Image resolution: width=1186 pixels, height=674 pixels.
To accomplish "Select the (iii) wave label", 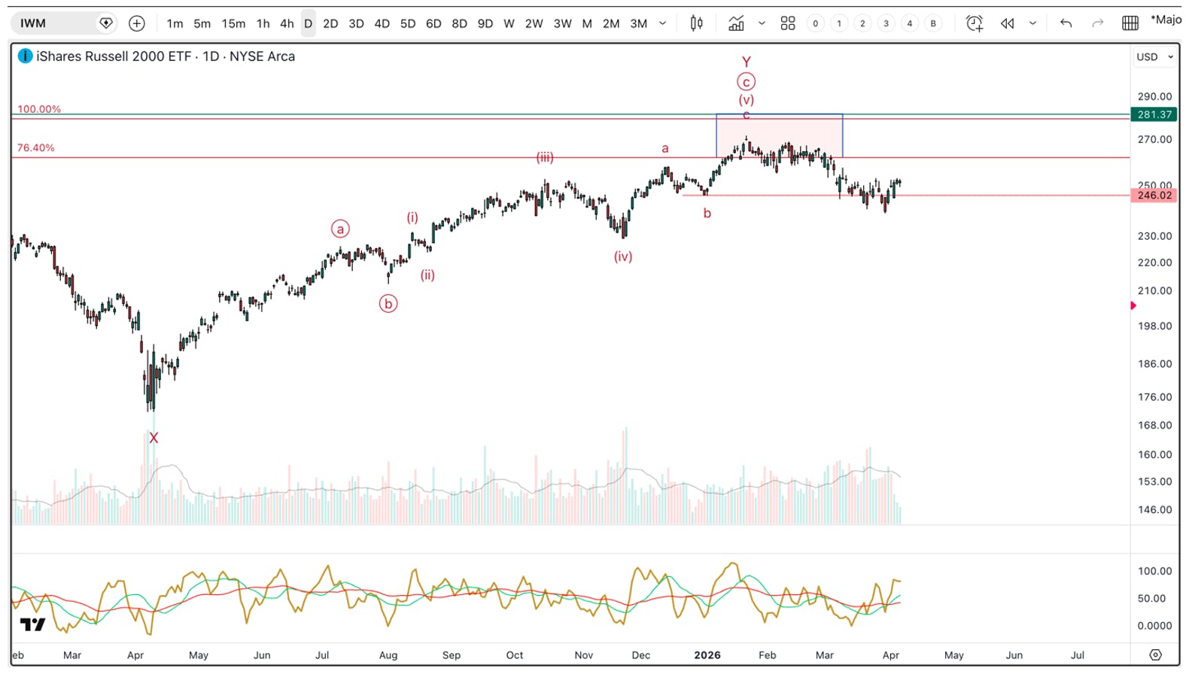I will coord(545,157).
